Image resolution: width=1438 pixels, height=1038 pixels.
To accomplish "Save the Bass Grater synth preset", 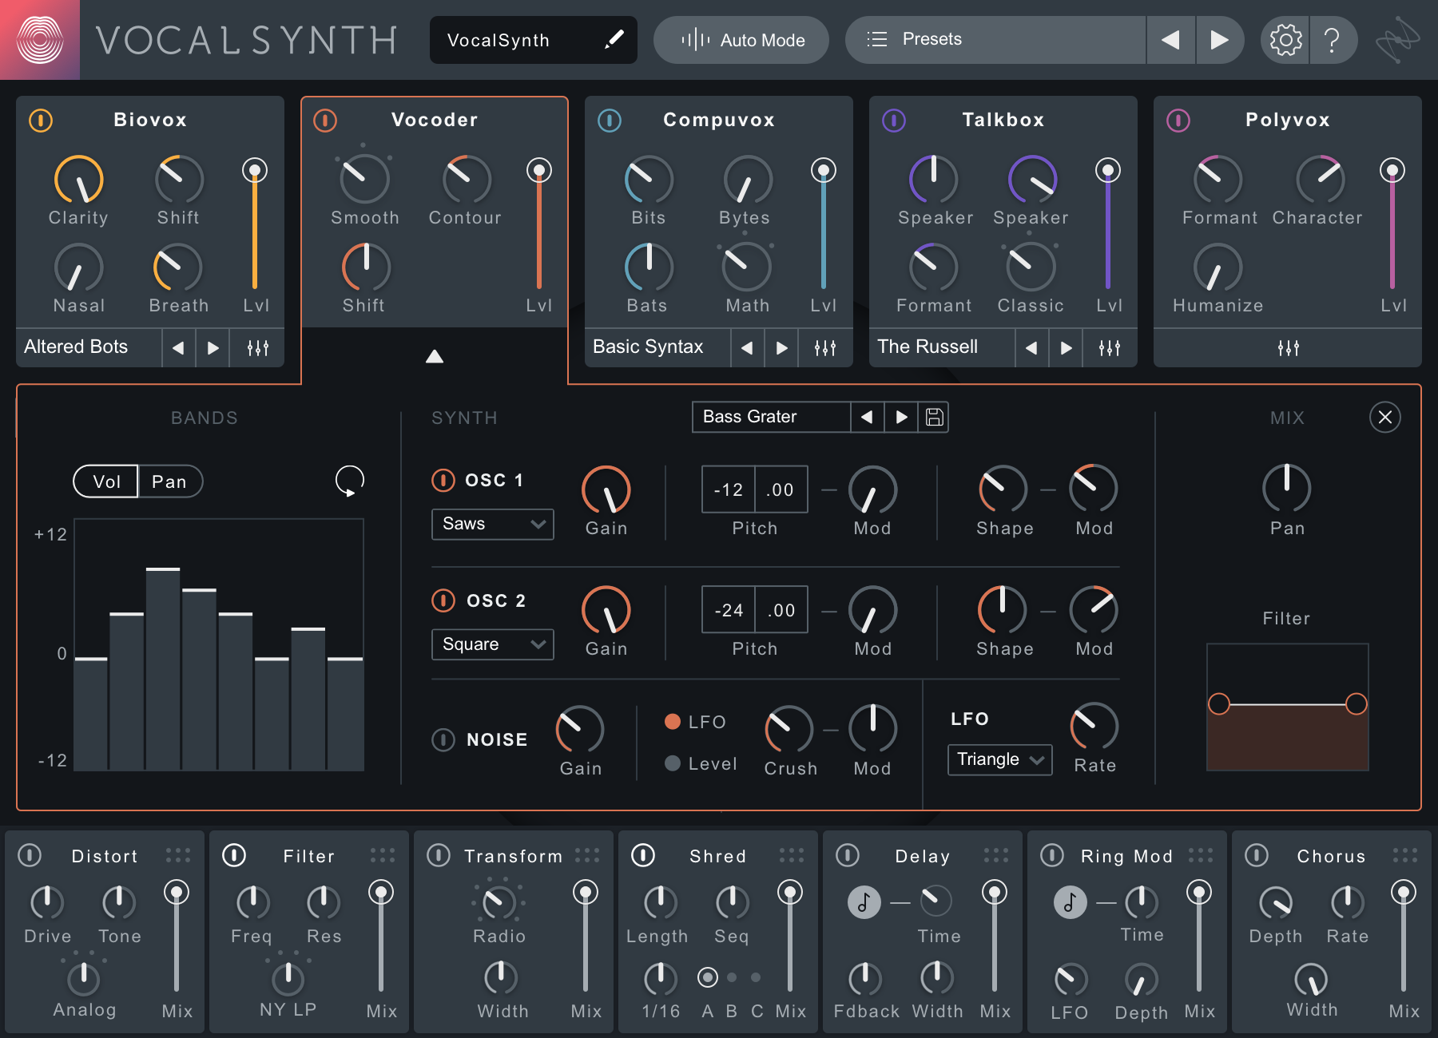I will click(x=935, y=417).
